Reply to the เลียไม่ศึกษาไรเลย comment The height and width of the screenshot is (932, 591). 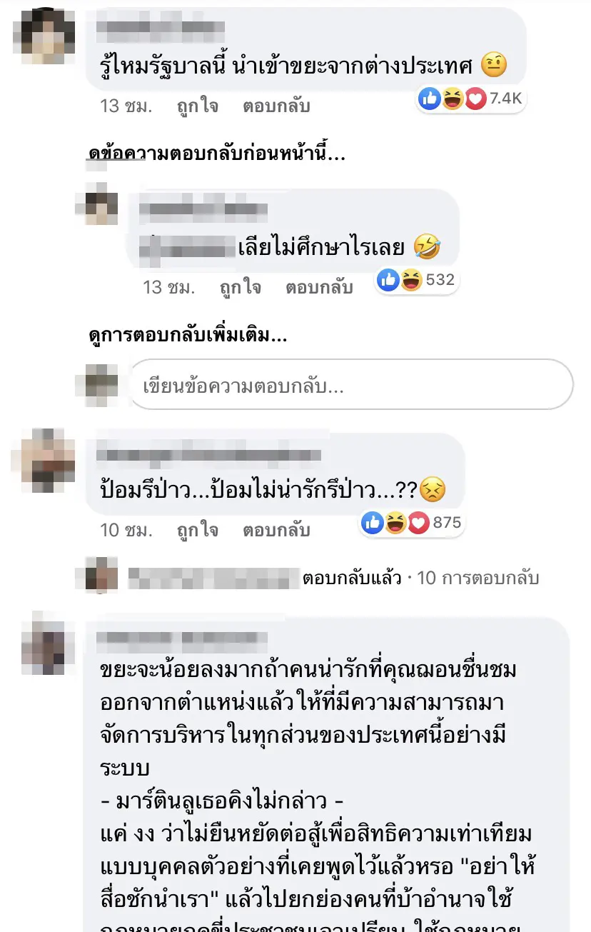(319, 288)
